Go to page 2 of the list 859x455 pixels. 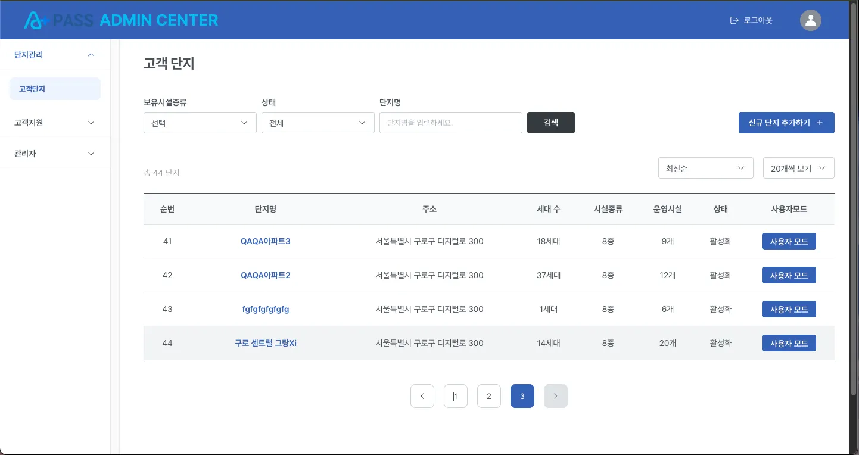pos(489,396)
